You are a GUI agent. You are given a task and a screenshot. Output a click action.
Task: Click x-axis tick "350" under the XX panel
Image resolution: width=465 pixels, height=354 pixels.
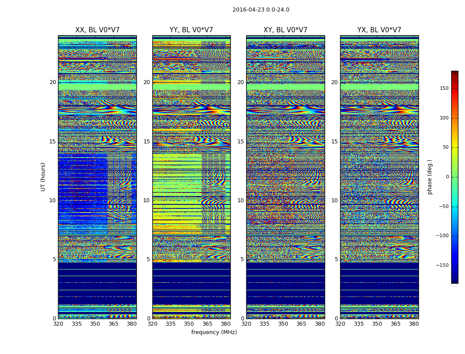point(95,324)
